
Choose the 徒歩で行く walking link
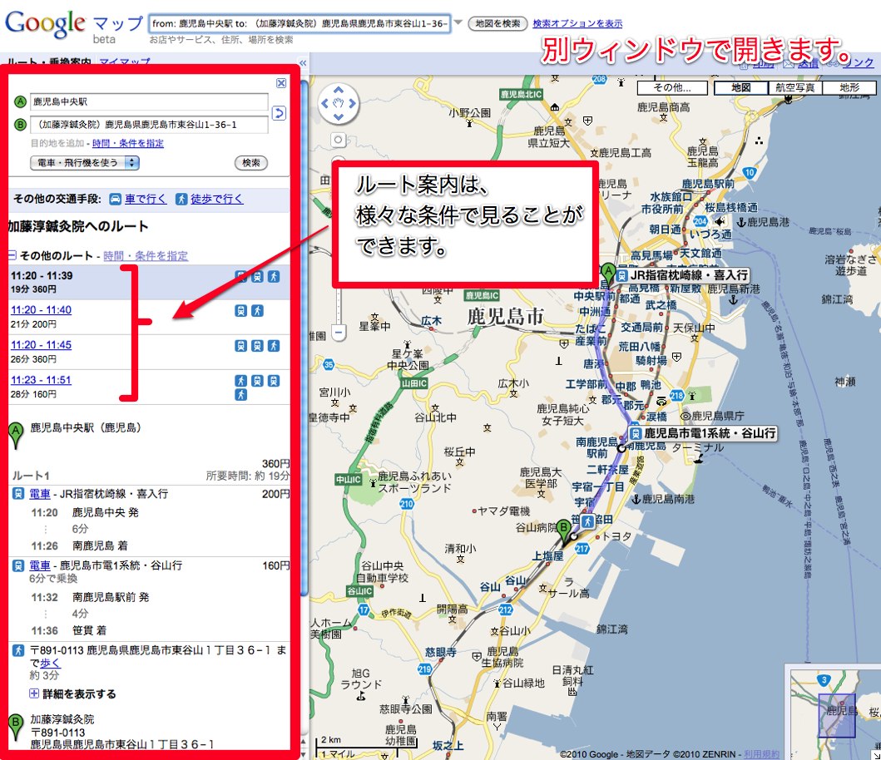click(x=217, y=199)
